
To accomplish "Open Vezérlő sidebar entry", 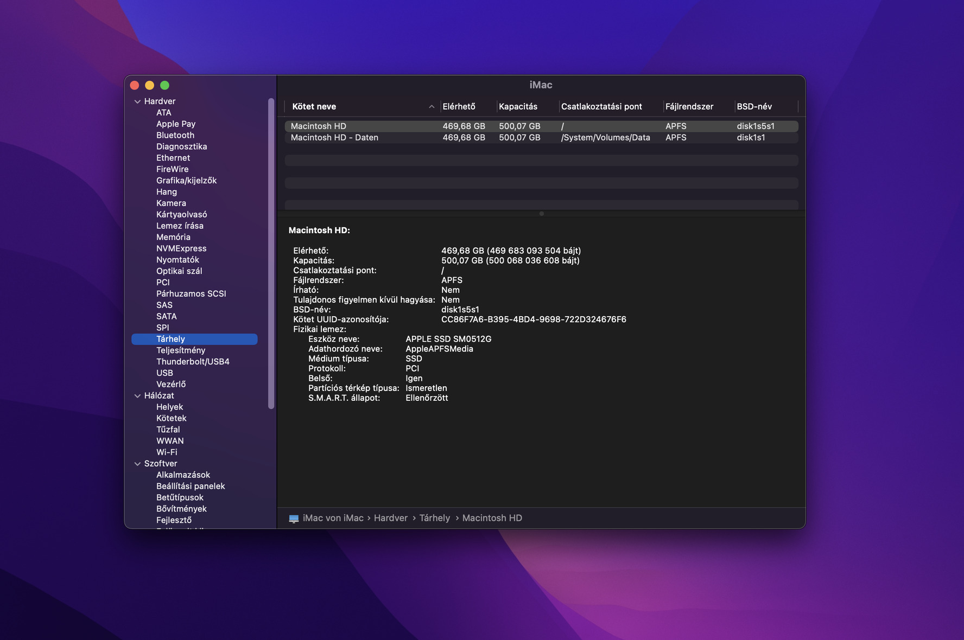I will 171,385.
